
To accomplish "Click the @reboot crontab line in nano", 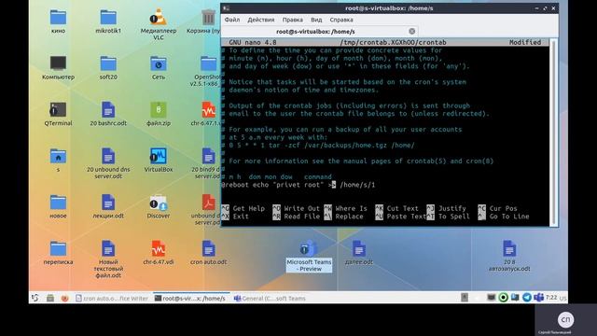I will coord(298,185).
